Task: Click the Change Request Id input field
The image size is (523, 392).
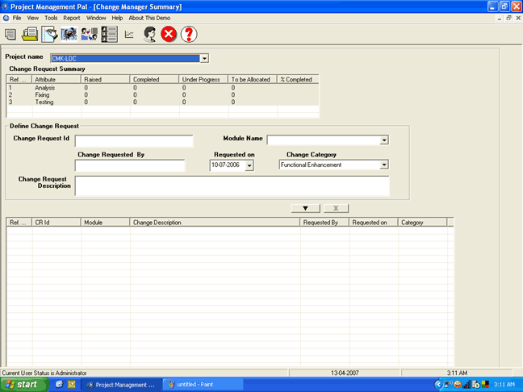Action: (134, 141)
